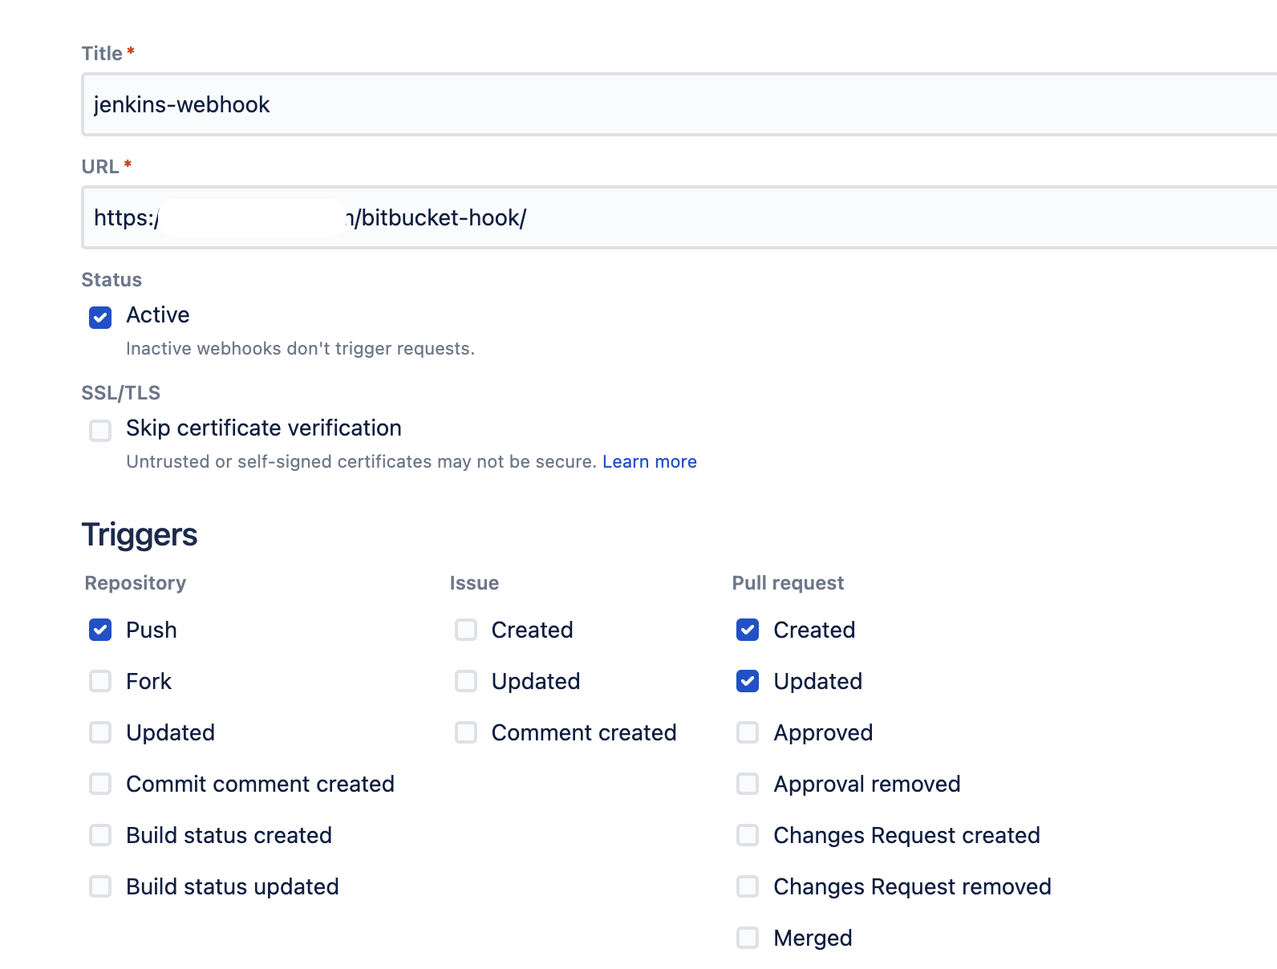This screenshot has width=1277, height=969.
Task: Enable Skip certificate verification checkbox
Action: point(100,431)
